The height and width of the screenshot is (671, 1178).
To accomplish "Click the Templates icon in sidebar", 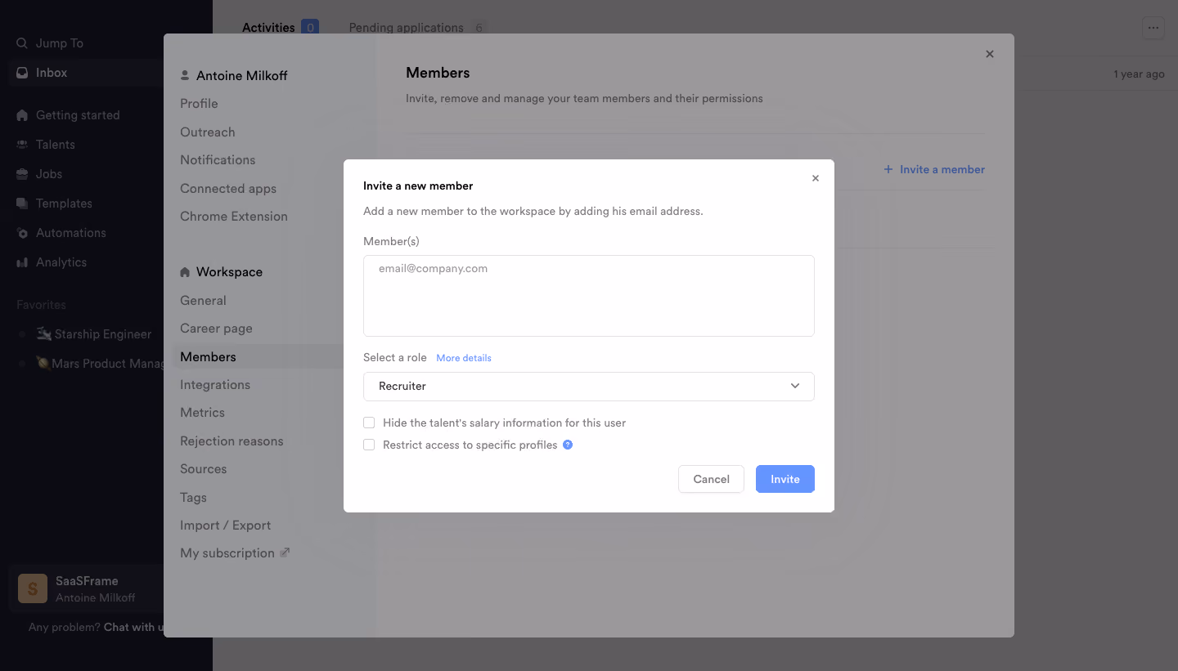I will pyautogui.click(x=22, y=204).
